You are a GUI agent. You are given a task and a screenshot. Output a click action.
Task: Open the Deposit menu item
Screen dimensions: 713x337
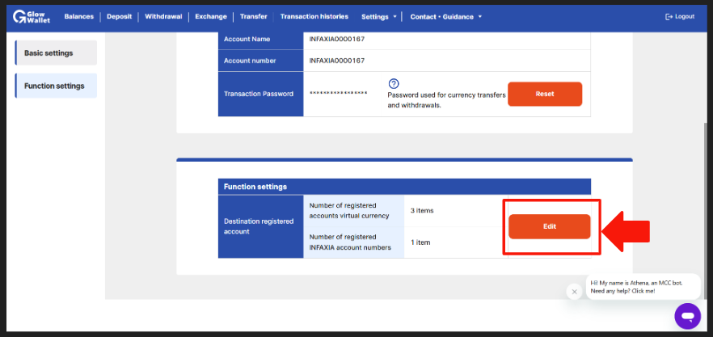tap(119, 16)
